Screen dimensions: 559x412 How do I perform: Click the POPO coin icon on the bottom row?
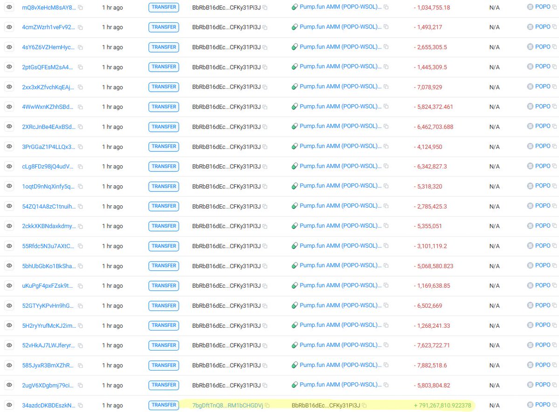click(529, 405)
